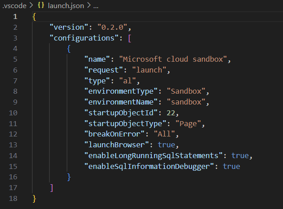Click the "version" key text
Screen dimensions: 283x209
[69, 27]
